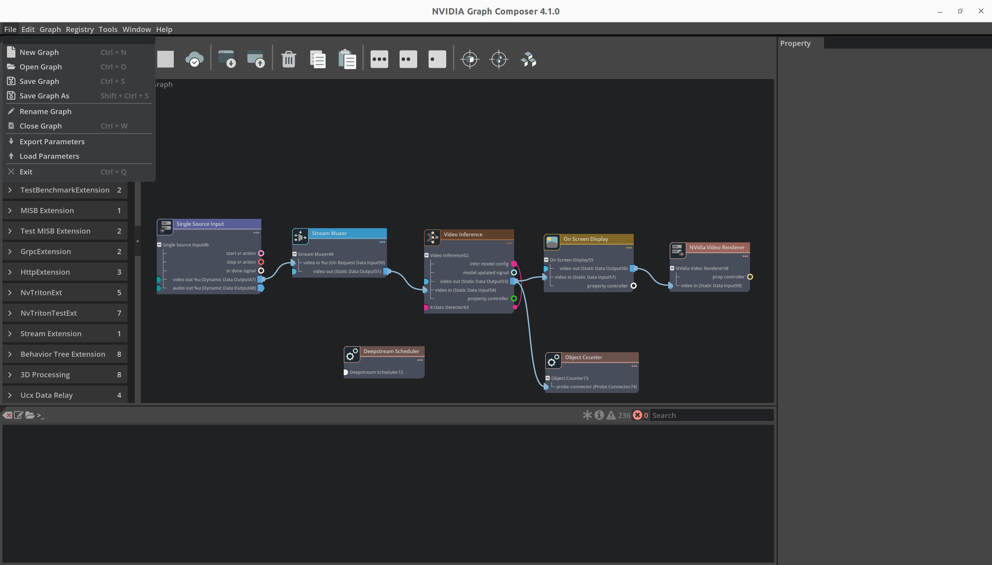This screenshot has height=565, width=992.
Task: Click the window download arrow toolbar icon
Action: 227,59
